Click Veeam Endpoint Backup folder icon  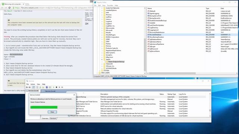tap(107, 62)
